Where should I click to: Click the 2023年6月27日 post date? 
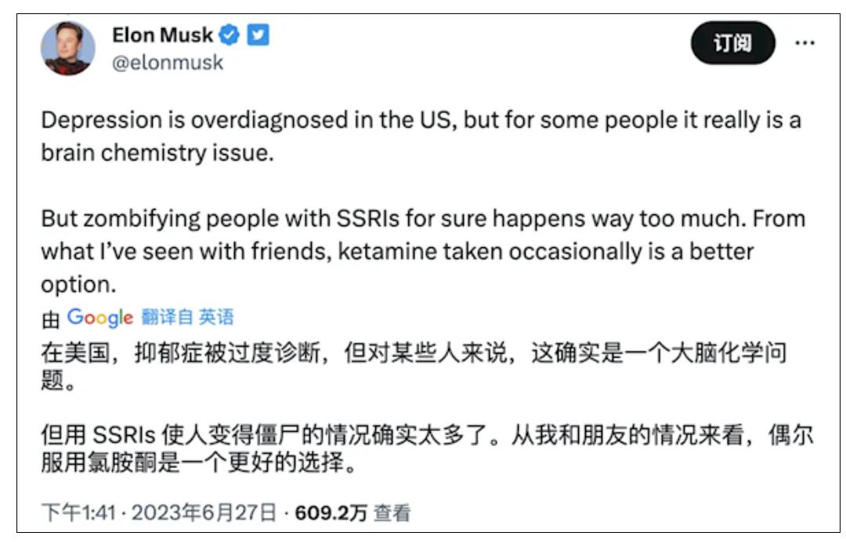(204, 512)
